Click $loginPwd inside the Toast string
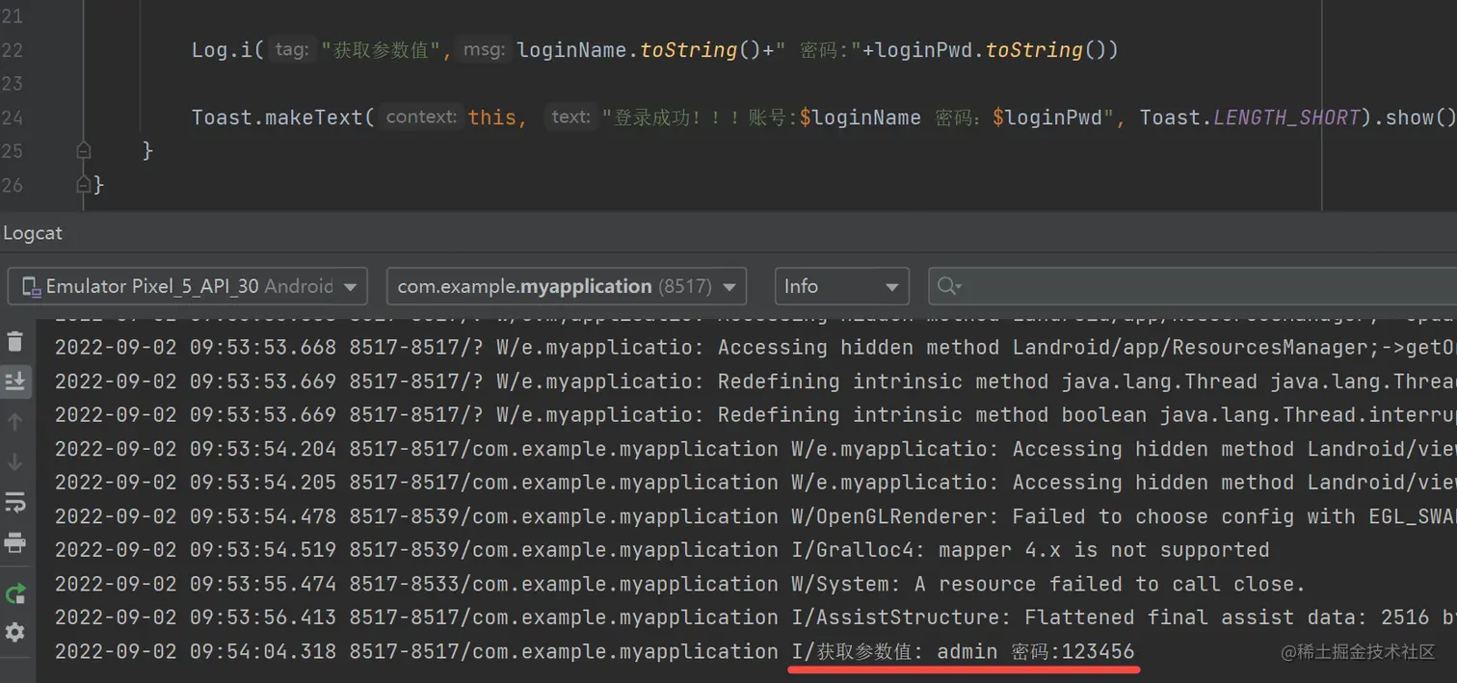 (1047, 118)
